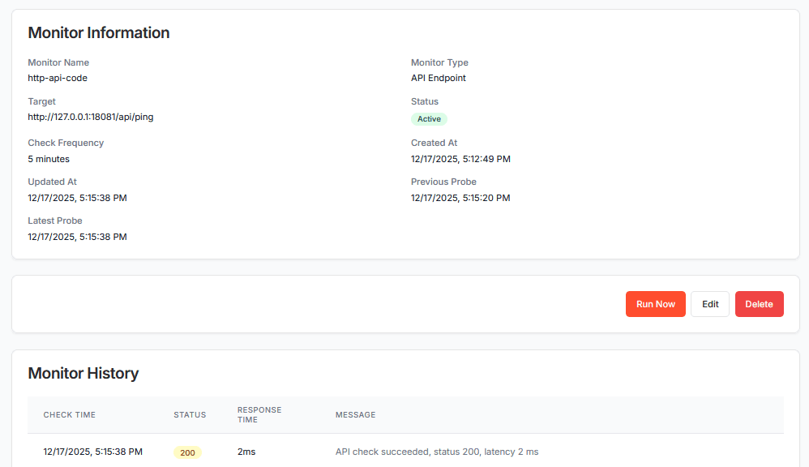Click the Monitor History heading
Image resolution: width=809 pixels, height=467 pixels.
pos(83,373)
